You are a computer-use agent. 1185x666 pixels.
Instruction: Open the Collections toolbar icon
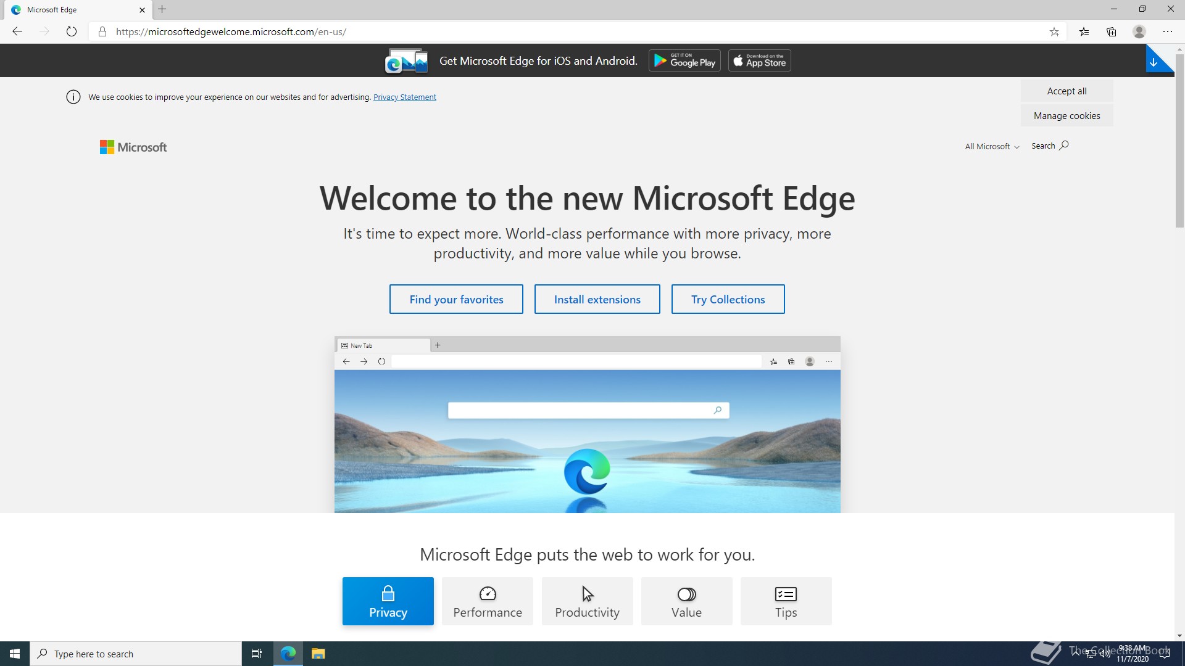[1112, 31]
